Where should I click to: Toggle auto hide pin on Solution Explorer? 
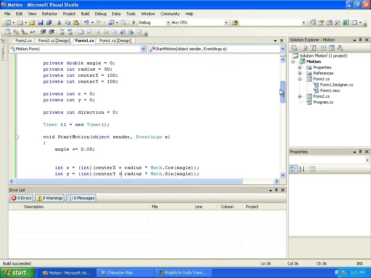coord(360,40)
